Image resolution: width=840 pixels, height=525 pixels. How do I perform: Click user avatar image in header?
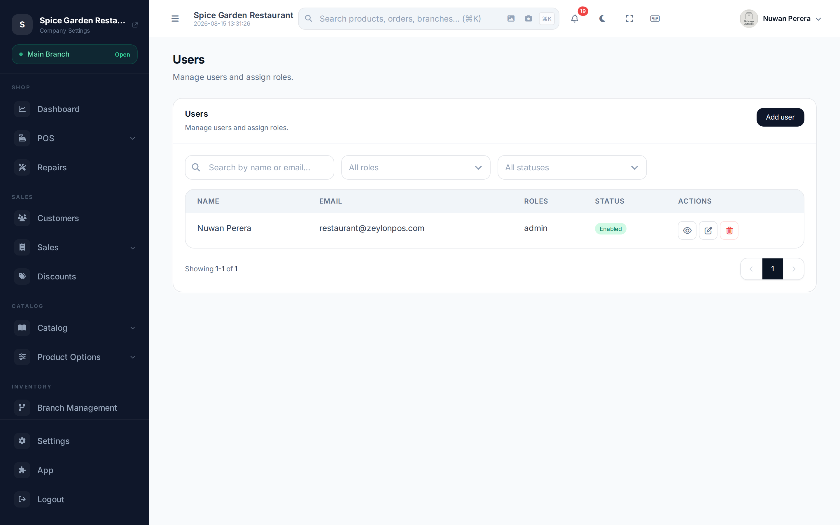click(749, 18)
